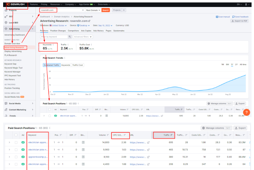
Task: Click Export to PDF button
Action: pos(239,21)
